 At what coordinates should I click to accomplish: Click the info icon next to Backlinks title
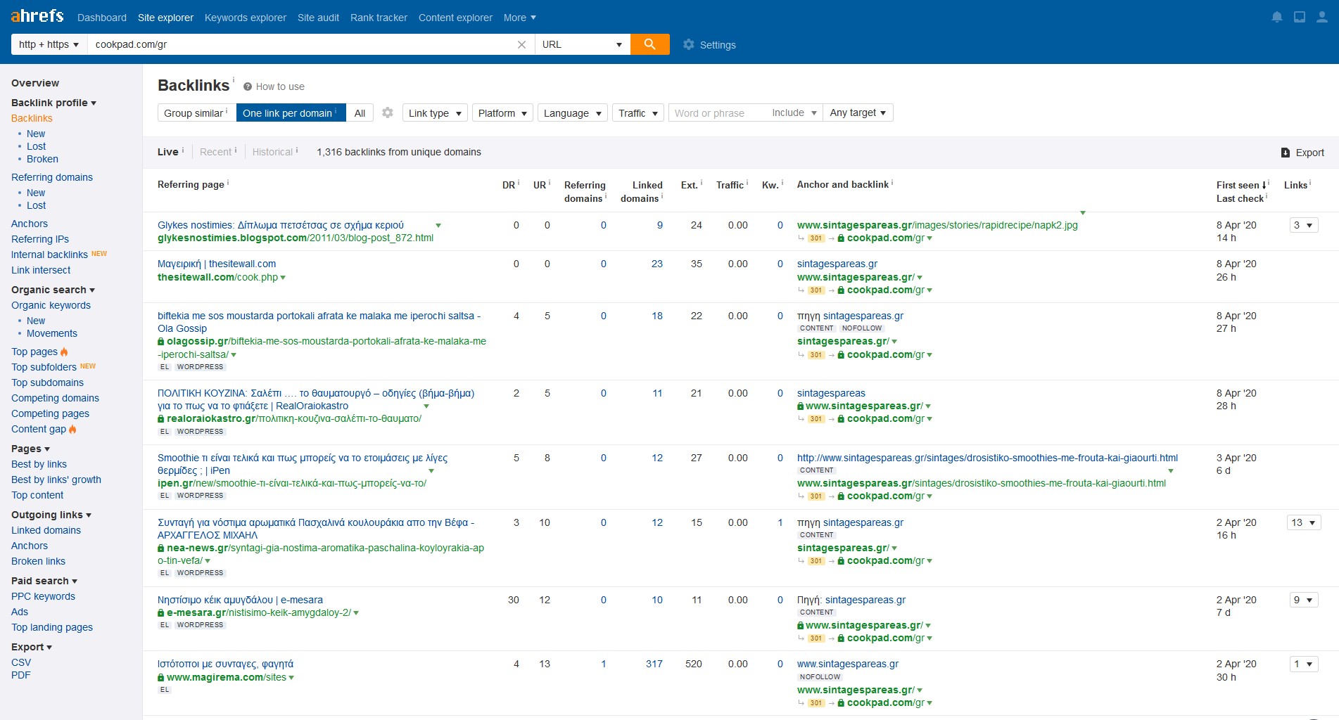pos(234,79)
